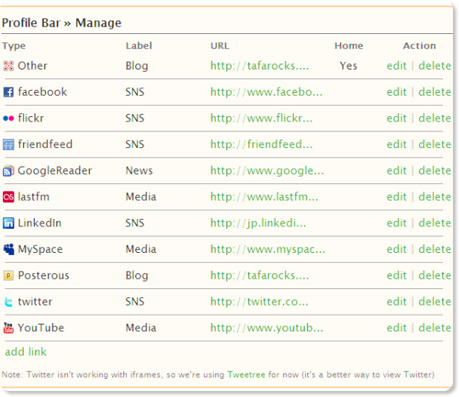This screenshot has height=397, width=459.
Task: Delete the Posterous entry
Action: pyautogui.click(x=435, y=275)
